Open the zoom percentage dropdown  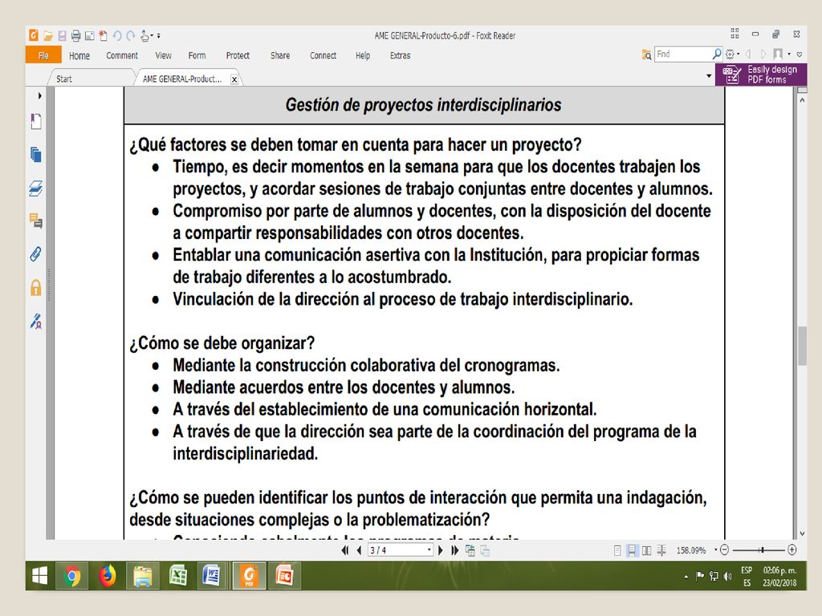coord(715,550)
